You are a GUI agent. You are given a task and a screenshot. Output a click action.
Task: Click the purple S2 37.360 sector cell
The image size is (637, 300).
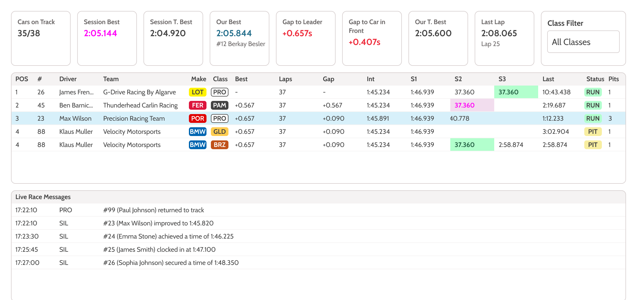pyautogui.click(x=472, y=105)
